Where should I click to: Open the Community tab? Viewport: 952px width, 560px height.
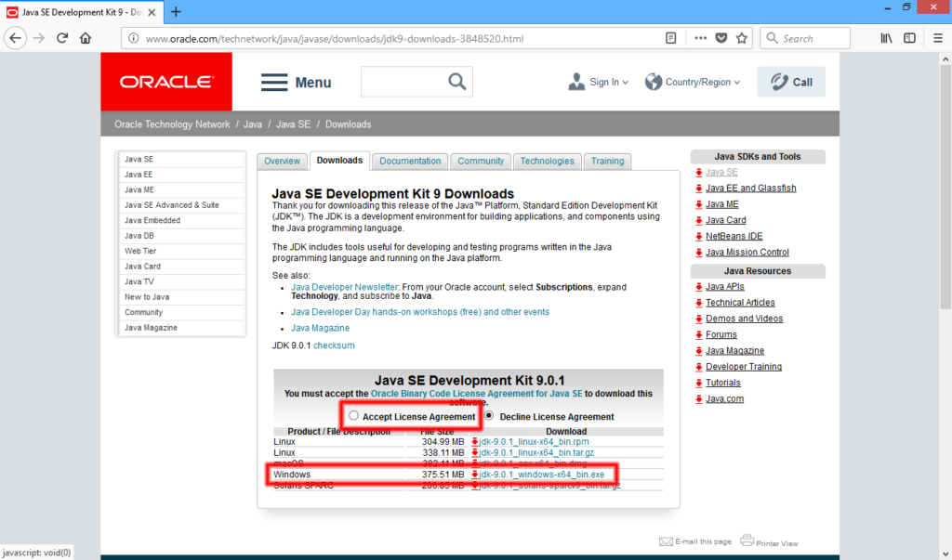[x=481, y=161]
